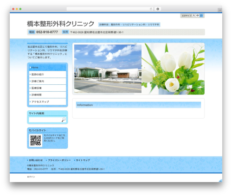Screen dimensions: 232x196
Task: Click the browser address bar
Action: coord(110,9)
